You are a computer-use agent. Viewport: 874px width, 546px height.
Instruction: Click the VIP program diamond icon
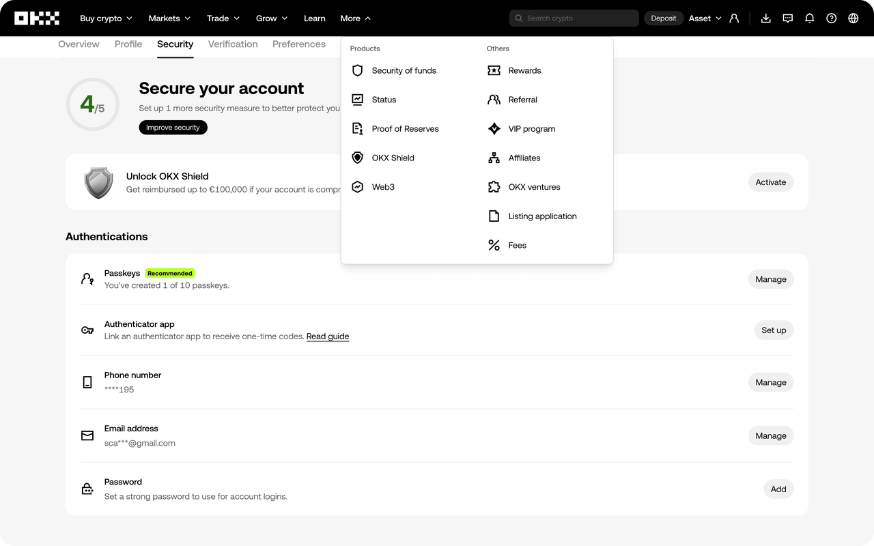494,129
